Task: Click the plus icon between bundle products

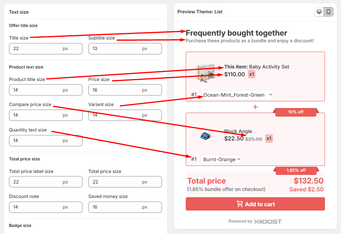Action: pos(255,107)
